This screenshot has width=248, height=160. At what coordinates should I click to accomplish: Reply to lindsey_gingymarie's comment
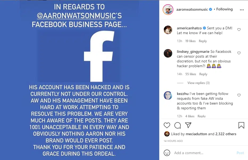(x=203, y=74)
